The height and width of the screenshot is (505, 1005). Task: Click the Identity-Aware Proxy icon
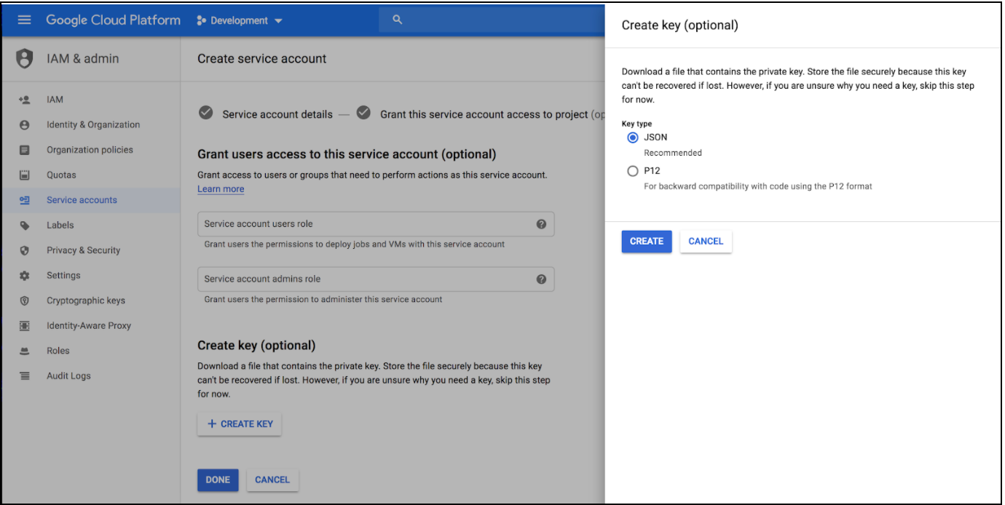pyautogui.click(x=24, y=325)
